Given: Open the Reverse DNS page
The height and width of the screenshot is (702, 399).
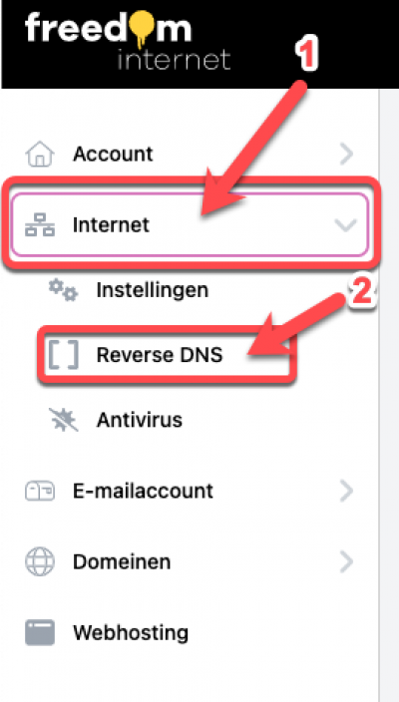Looking at the screenshot, I should tap(160, 355).
